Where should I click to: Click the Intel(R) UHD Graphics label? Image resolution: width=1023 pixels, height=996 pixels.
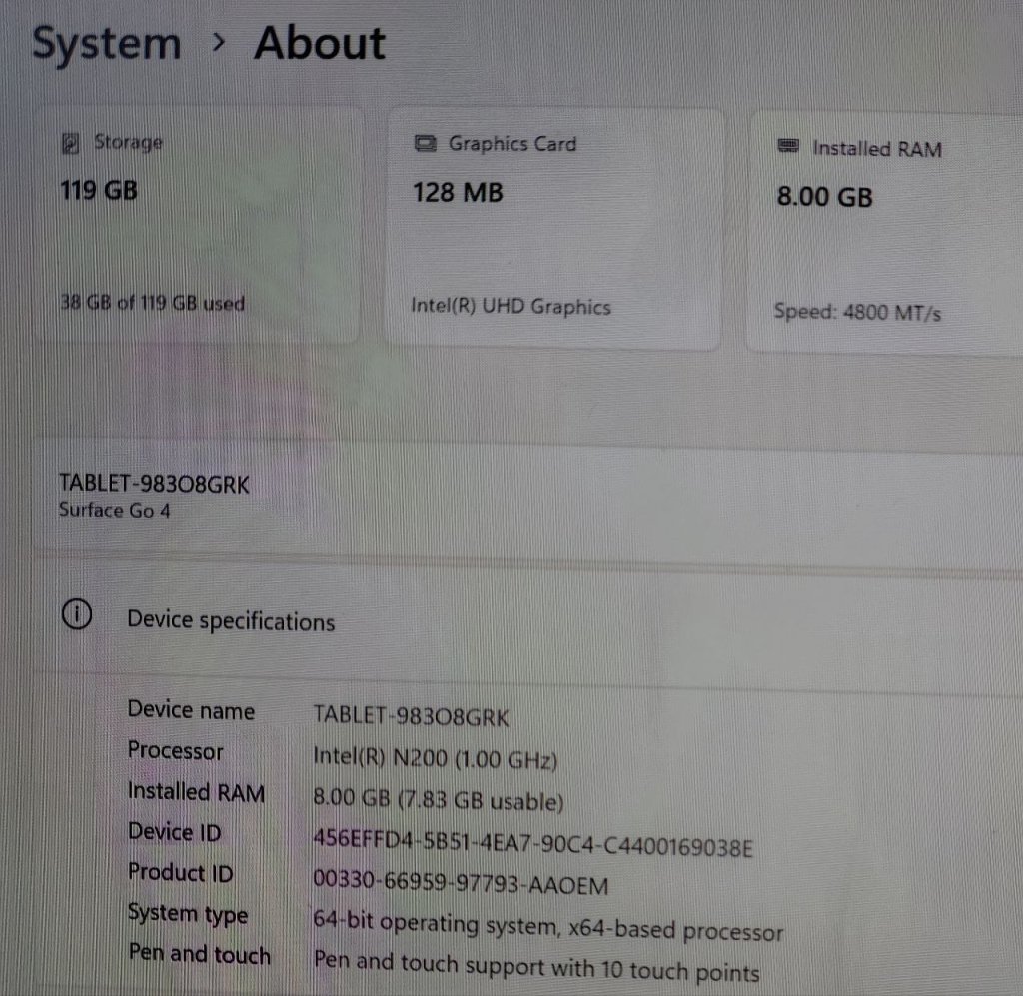pyautogui.click(x=511, y=307)
